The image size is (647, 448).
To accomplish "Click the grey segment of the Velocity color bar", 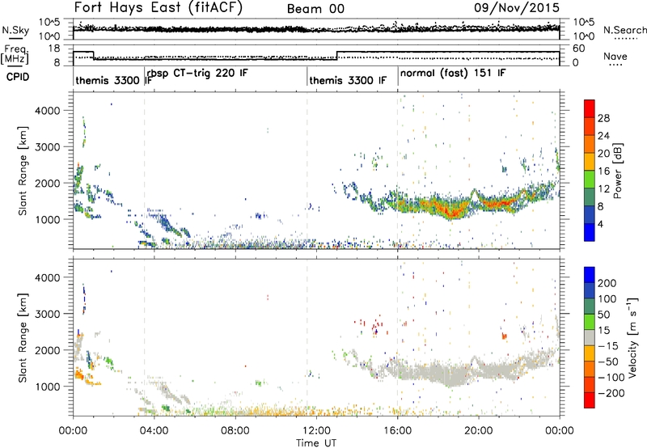I will [590, 338].
